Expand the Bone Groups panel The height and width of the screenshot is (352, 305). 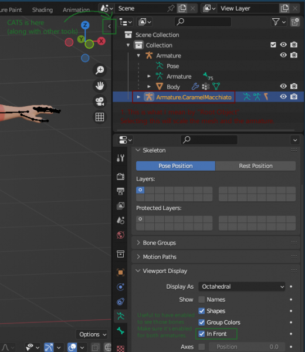click(x=138, y=243)
